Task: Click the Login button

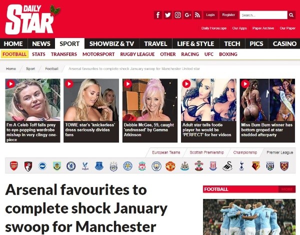Action: coord(210,15)
